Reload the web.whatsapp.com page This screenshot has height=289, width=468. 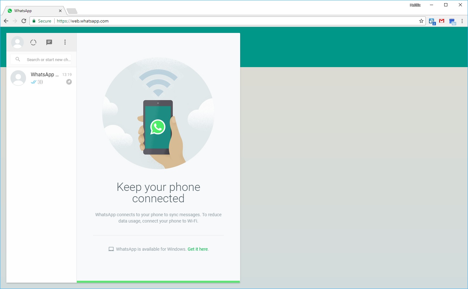(x=24, y=21)
